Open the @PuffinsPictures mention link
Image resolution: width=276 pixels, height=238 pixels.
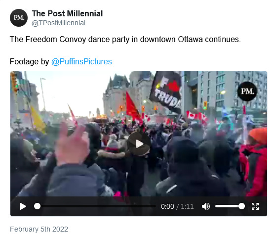tap(81, 61)
